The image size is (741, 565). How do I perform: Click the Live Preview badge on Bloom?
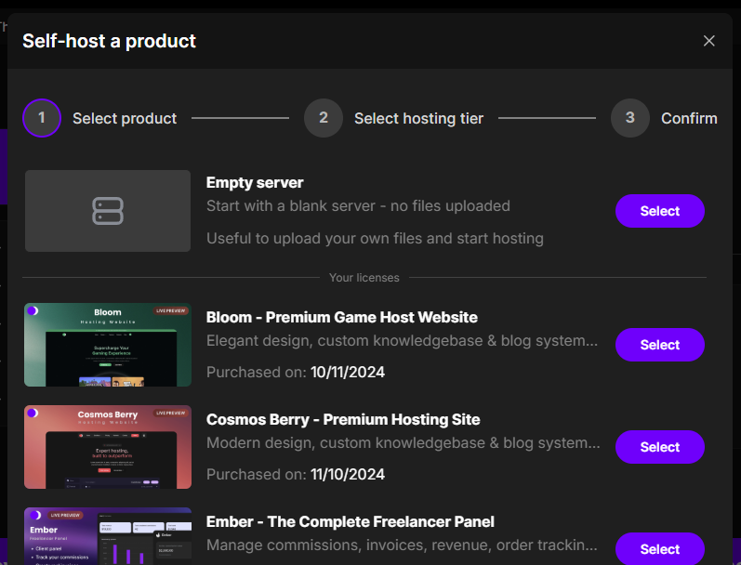click(x=170, y=310)
